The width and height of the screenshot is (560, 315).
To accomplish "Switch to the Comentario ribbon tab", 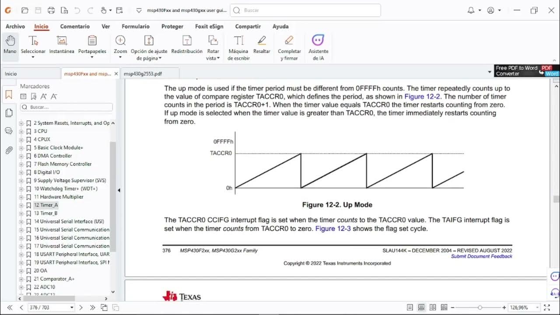I will pyautogui.click(x=75, y=27).
